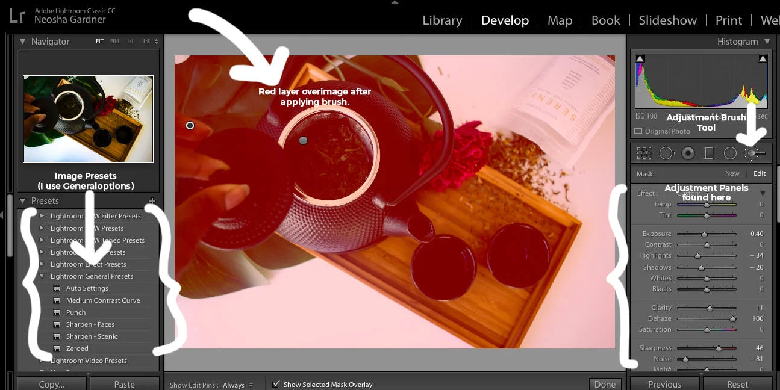The width and height of the screenshot is (780, 390).
Task: Collapse the Histogram panel
Action: coord(767,42)
